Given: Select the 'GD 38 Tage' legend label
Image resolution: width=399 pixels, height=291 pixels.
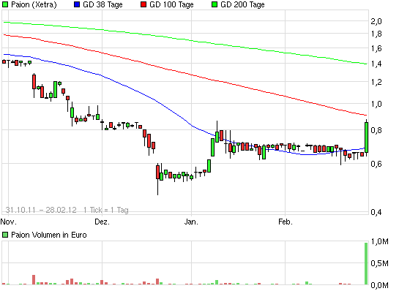Looking at the screenshot, I should tap(102, 4).
